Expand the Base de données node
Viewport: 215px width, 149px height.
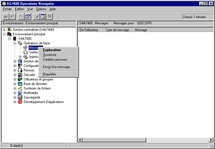[x=15, y=84]
